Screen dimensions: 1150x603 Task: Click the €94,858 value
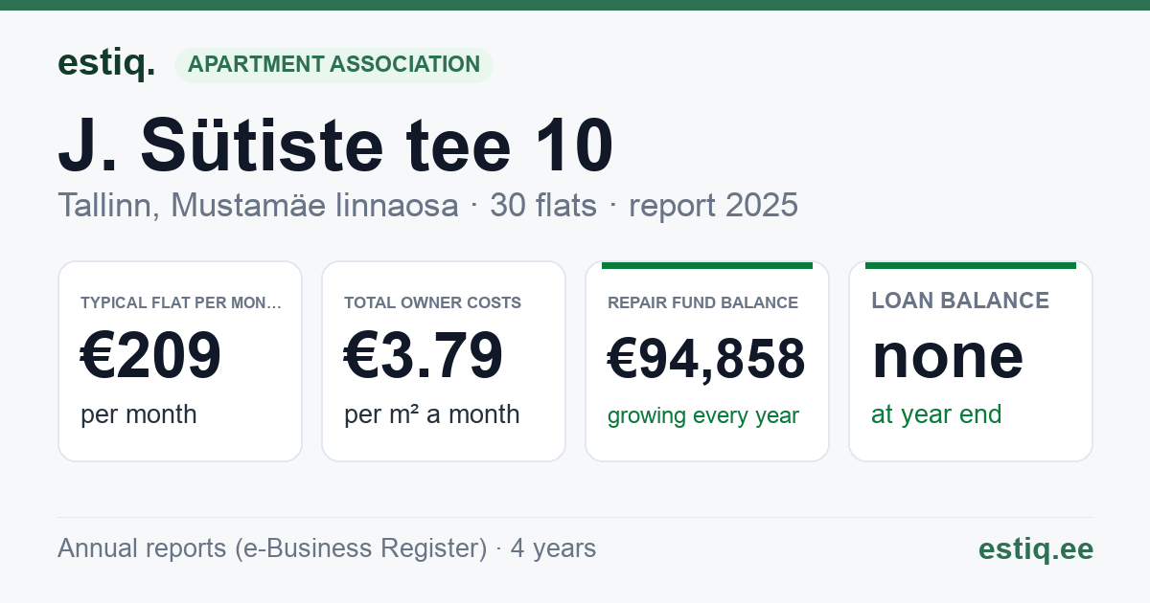pos(706,359)
